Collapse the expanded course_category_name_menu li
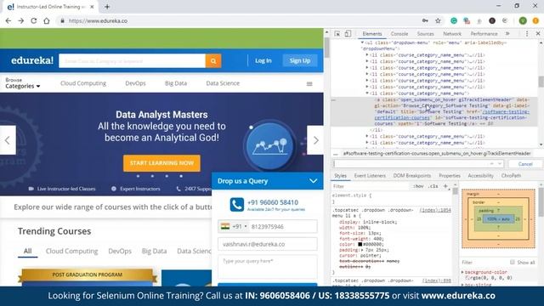This screenshot has width=544, height=306. 367,93
